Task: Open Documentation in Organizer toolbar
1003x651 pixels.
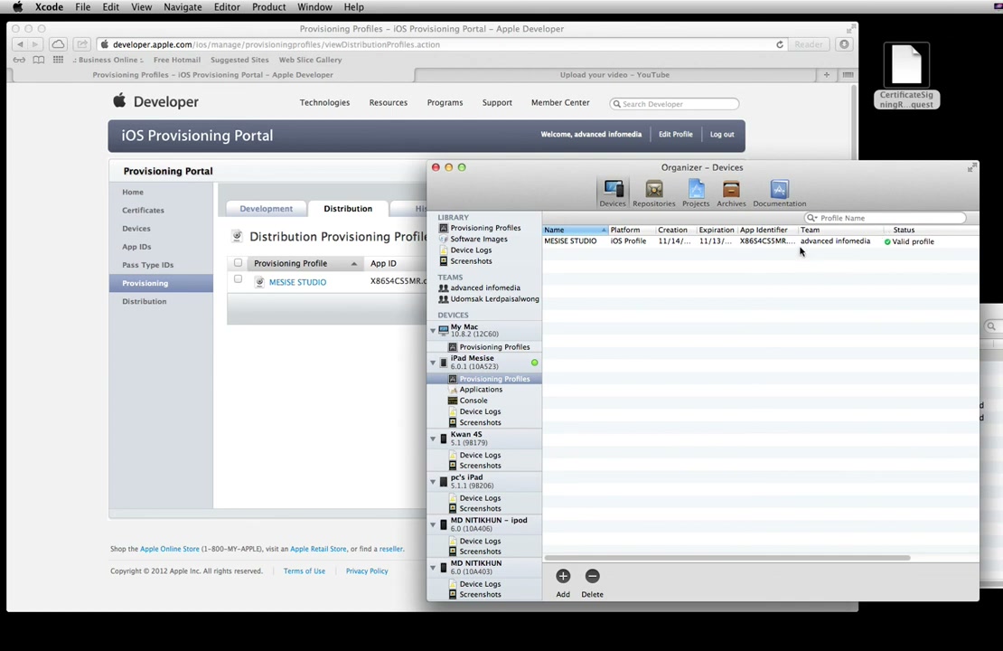Action: pyautogui.click(x=779, y=193)
